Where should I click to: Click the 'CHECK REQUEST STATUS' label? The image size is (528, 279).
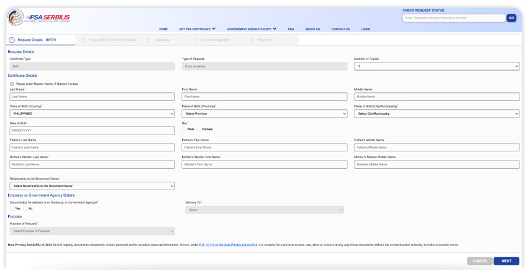[423, 11]
